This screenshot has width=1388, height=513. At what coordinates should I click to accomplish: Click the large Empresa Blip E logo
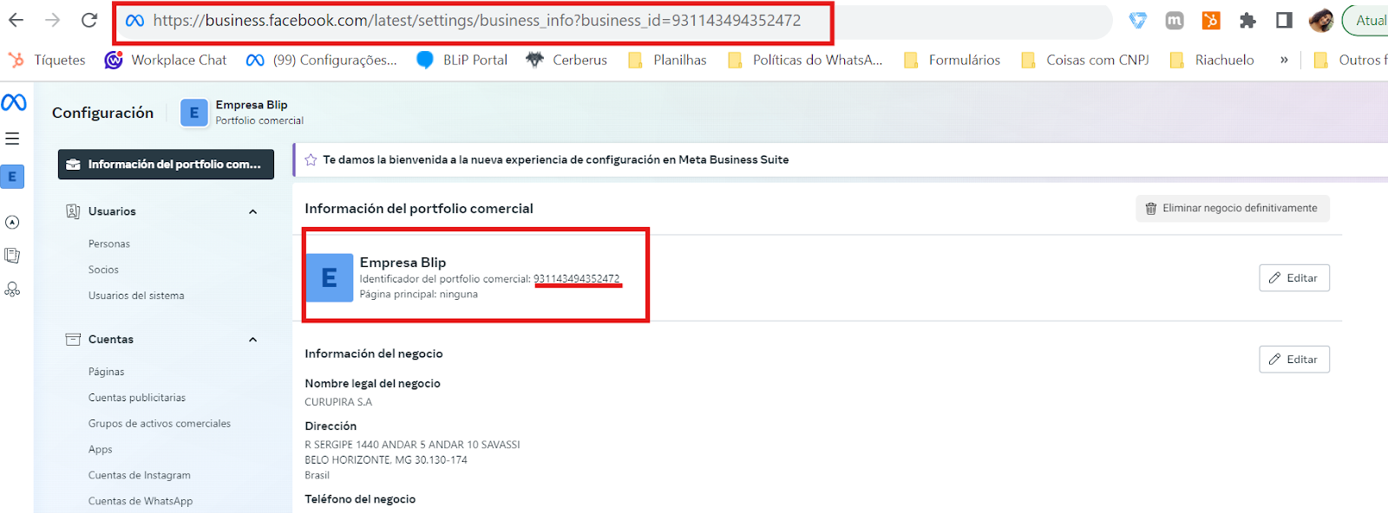click(330, 277)
